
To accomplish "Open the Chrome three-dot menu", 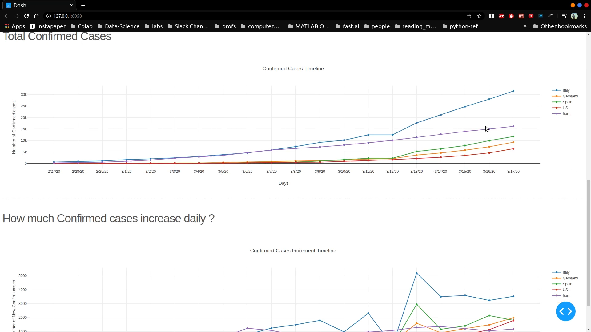I will coord(585,16).
